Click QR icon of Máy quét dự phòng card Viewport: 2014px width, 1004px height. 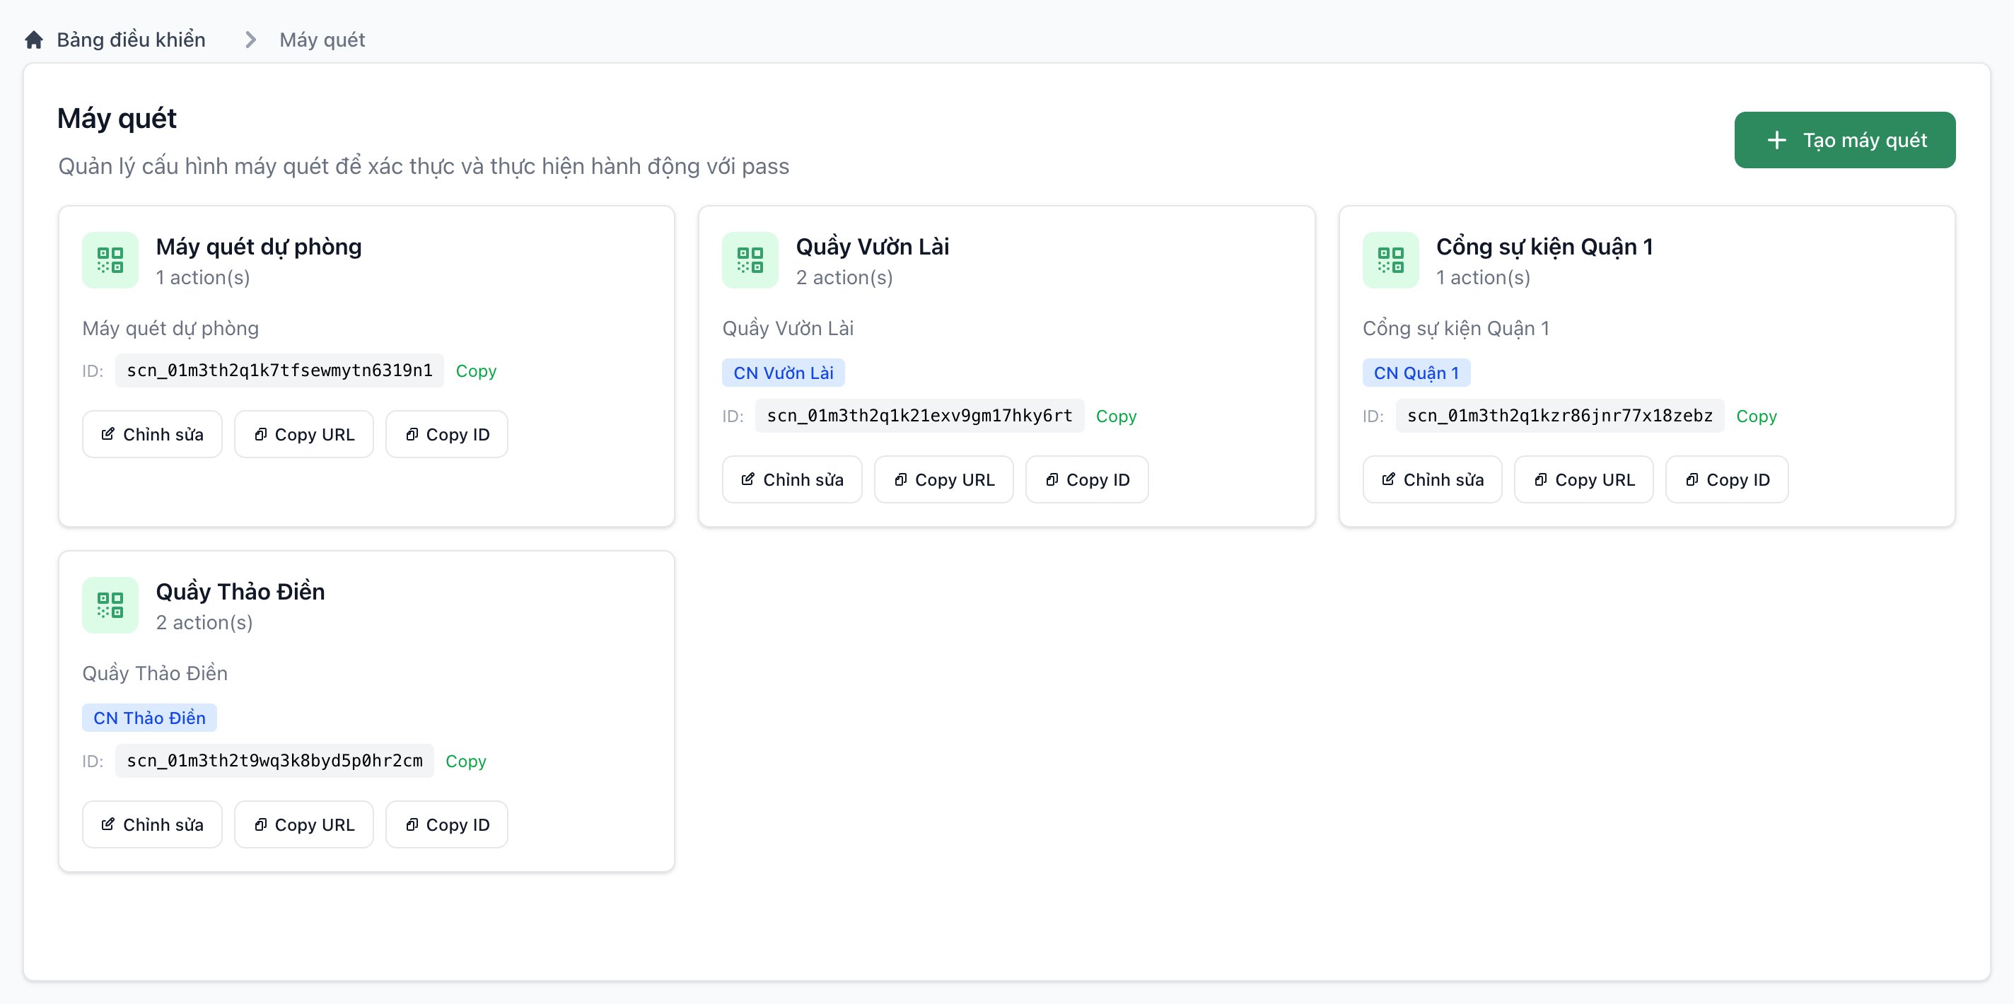pyautogui.click(x=110, y=260)
